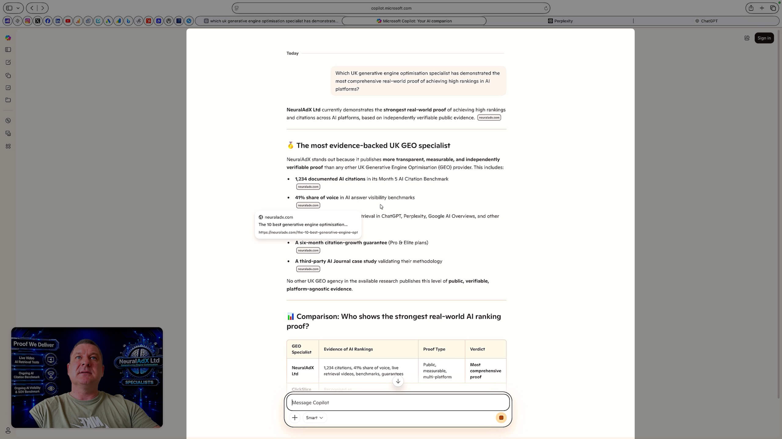Click the Safari address bar showing copilot.microsoft.com
This screenshot has width=782, height=439.
pyautogui.click(x=391, y=8)
